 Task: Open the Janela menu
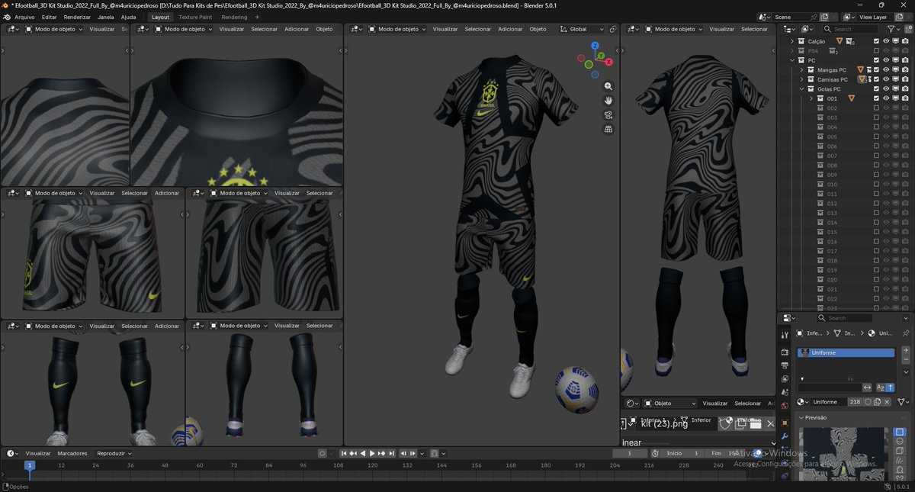[x=106, y=17]
